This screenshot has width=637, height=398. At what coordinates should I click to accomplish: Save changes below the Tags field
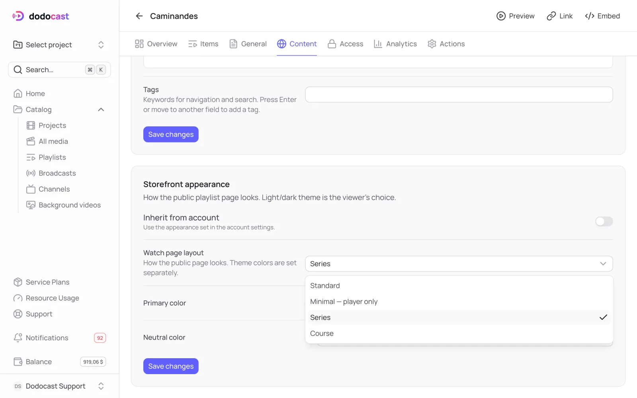(171, 135)
